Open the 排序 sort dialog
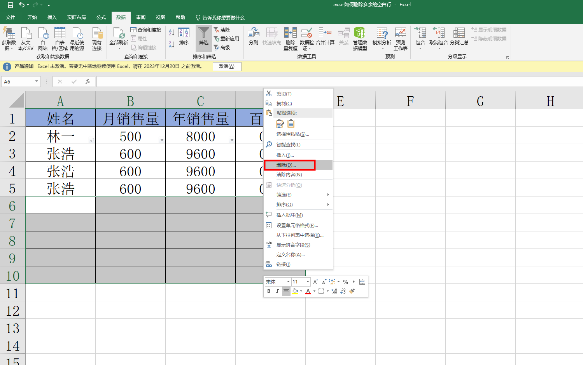The height and width of the screenshot is (365, 583). (184, 36)
